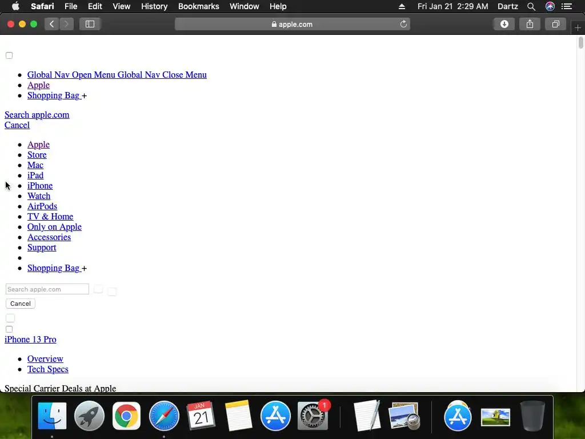Open the Overview link

click(x=45, y=359)
